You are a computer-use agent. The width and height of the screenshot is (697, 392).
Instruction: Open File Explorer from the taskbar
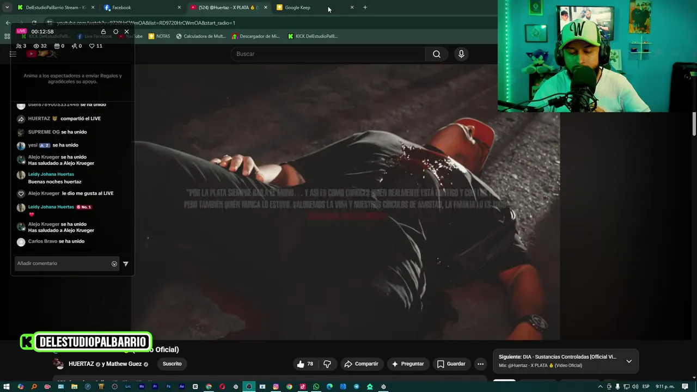[x=74, y=387]
